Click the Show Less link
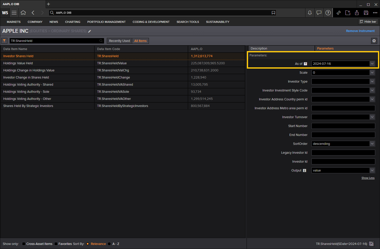Image resolution: width=380 pixels, height=249 pixels. 368,178
